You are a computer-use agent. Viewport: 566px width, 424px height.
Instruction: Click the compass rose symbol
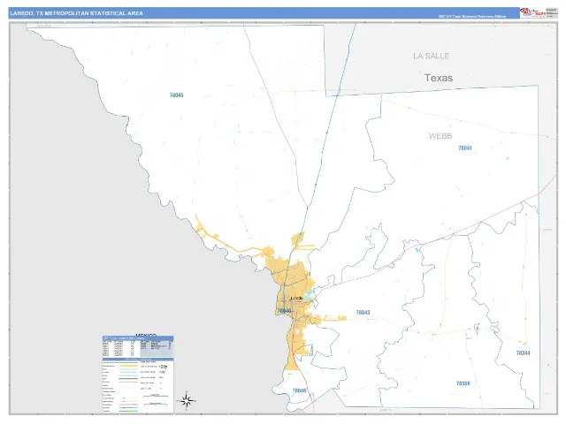(186, 400)
